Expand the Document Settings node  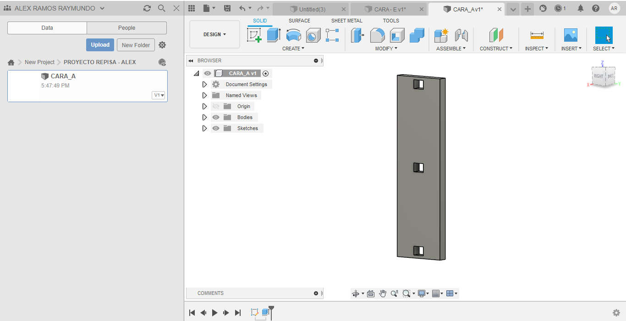click(x=204, y=84)
